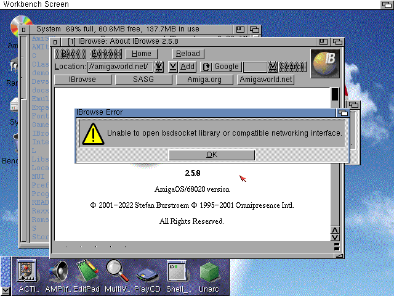Click page scroll down arrow
This screenshot has height=296, width=394.
tap(335, 237)
